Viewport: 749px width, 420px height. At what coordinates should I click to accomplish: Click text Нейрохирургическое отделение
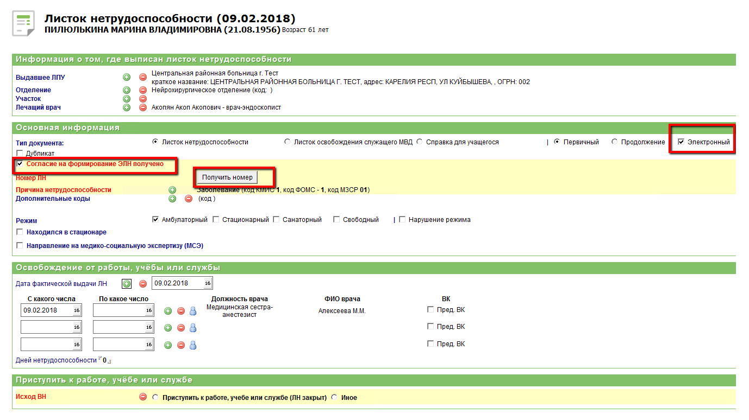click(201, 90)
